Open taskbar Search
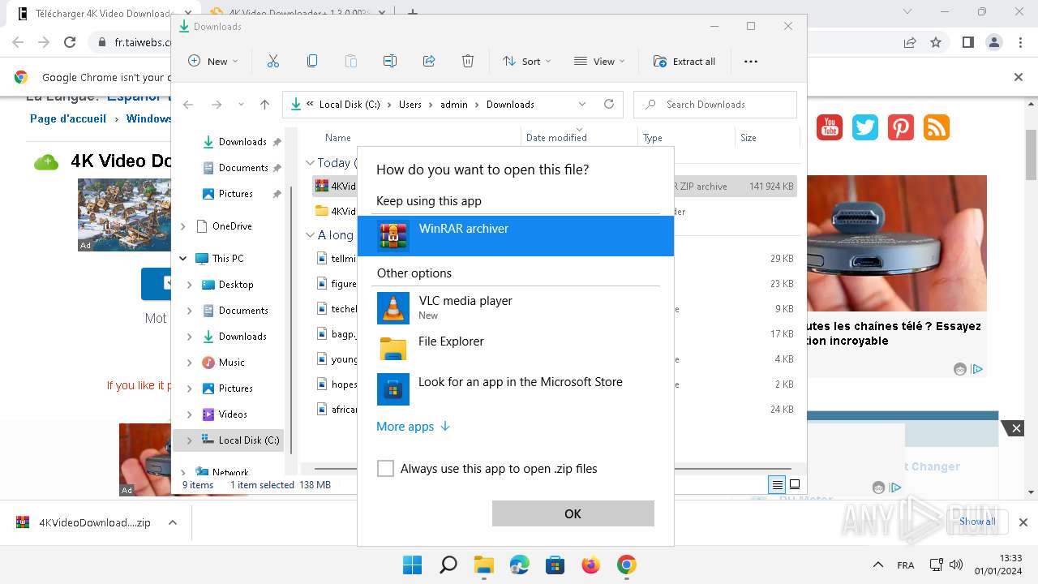Image resolution: width=1038 pixels, height=584 pixels. [448, 565]
